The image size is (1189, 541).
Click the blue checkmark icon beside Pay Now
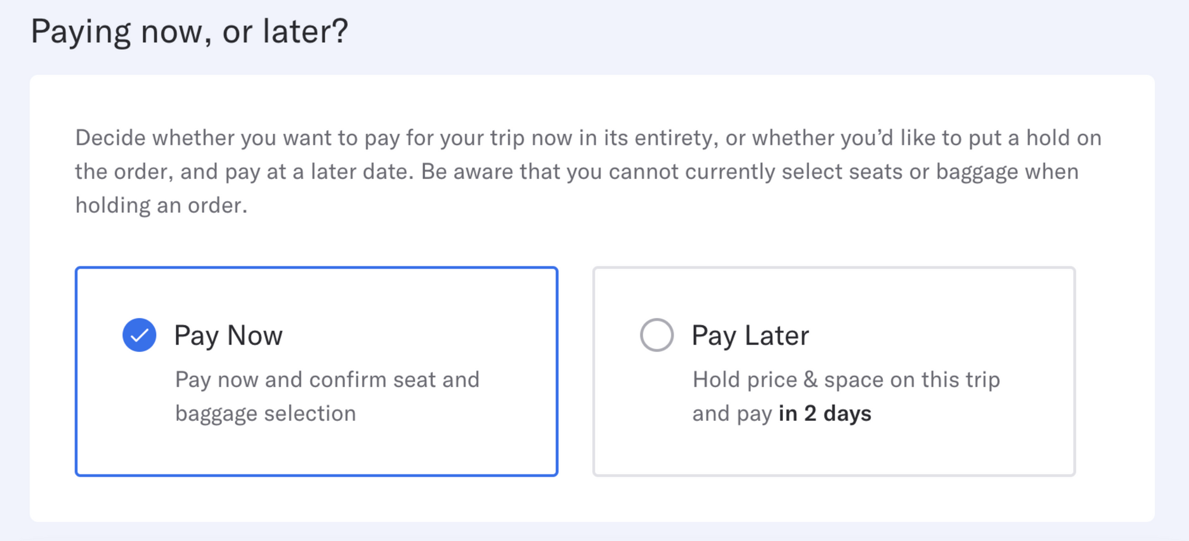tap(139, 335)
